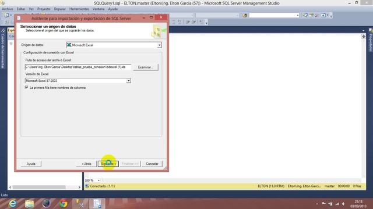Click the Action Center flag tray icon

click(324, 204)
